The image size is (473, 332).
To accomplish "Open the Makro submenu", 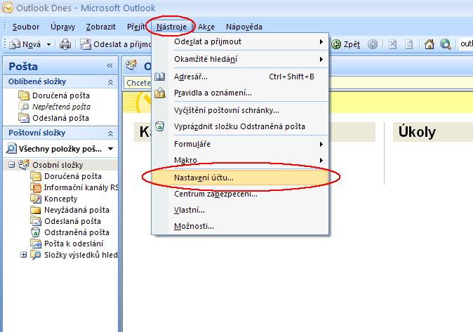I will [240, 160].
